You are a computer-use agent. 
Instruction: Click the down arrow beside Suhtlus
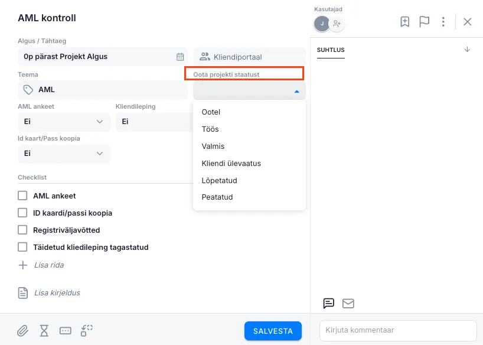467,50
